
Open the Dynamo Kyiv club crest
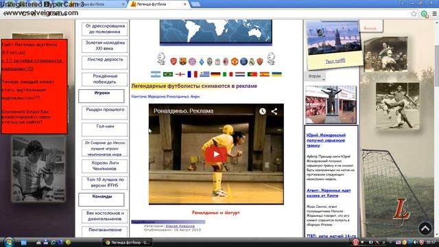[202, 62]
